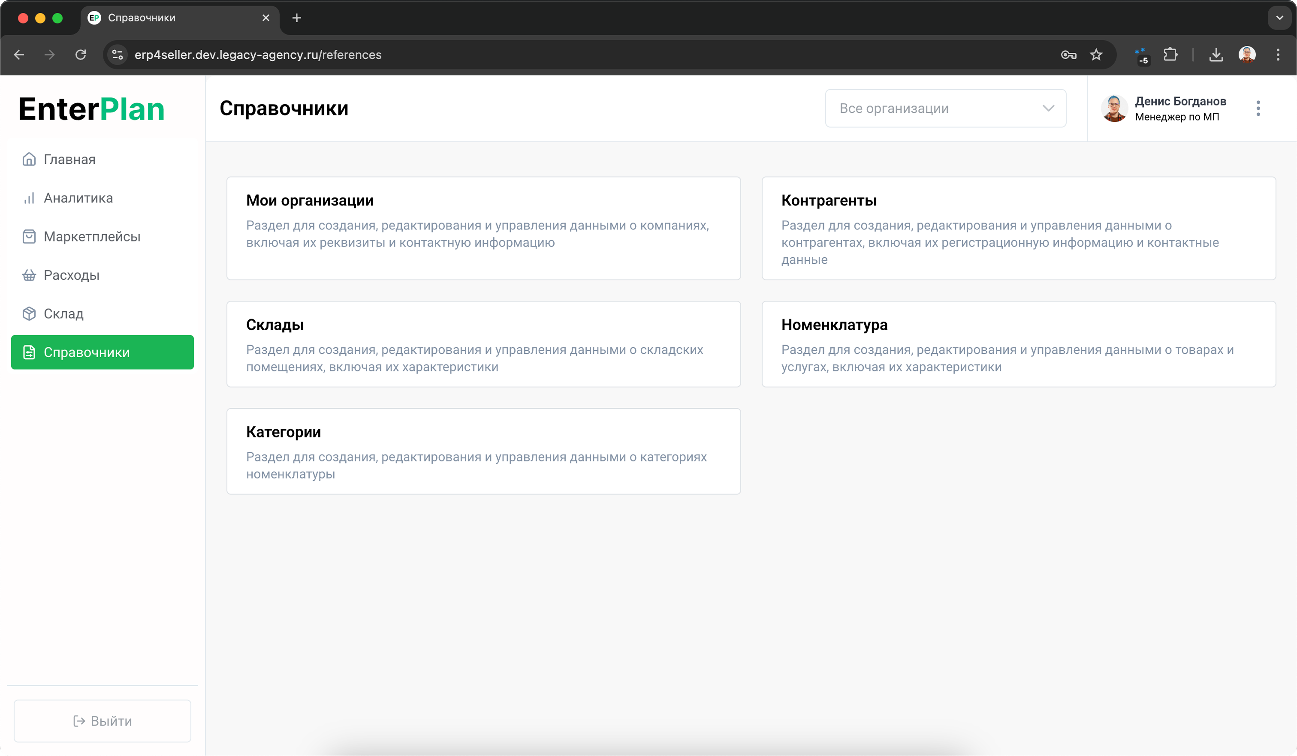Open the tab list chevron at top right

[1279, 18]
